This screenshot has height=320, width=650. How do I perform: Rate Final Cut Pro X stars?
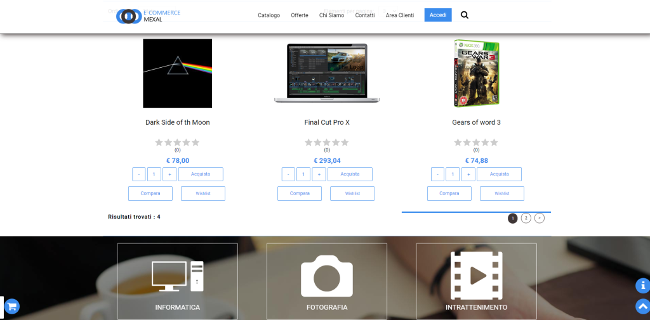327,143
